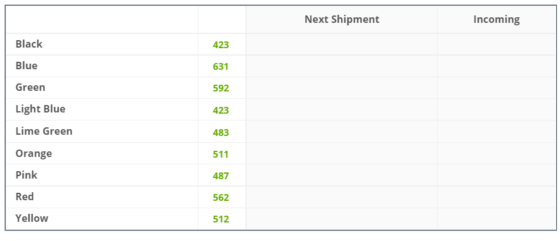Click the 487 quantity for Pink

221,175
